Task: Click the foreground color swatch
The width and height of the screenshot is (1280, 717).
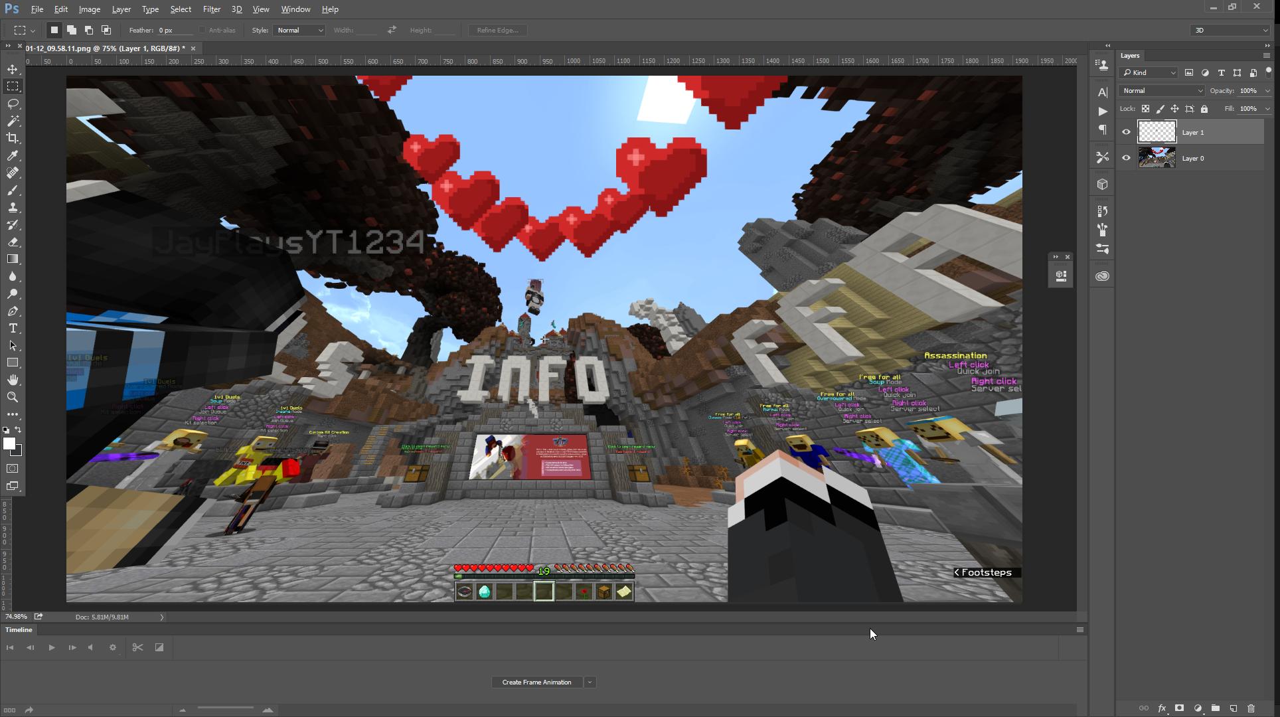Action: coord(9,443)
